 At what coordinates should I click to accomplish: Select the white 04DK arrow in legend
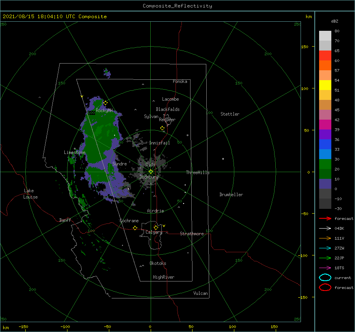(325, 228)
